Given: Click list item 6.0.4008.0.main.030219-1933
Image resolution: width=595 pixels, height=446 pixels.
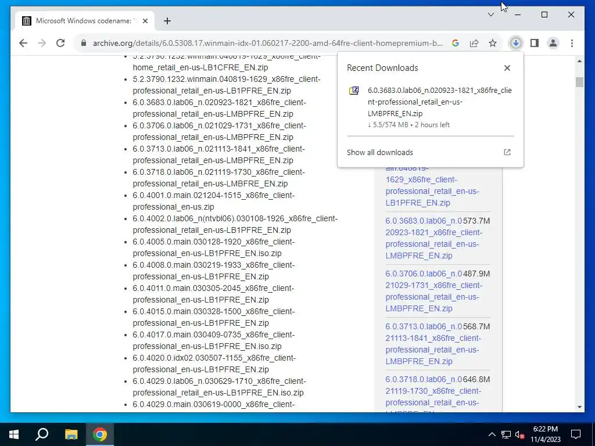Looking at the screenshot, I should pyautogui.click(x=214, y=271).
